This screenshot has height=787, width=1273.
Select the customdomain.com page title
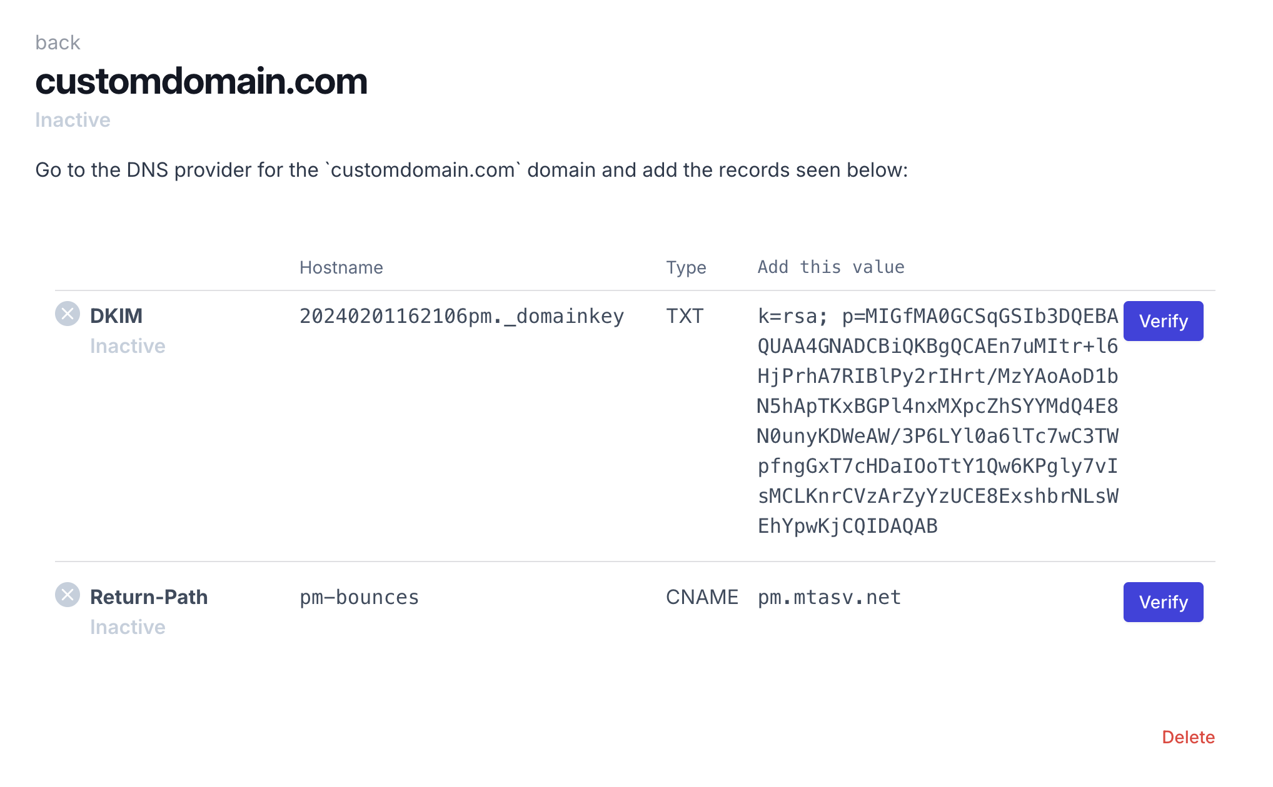[x=201, y=81]
